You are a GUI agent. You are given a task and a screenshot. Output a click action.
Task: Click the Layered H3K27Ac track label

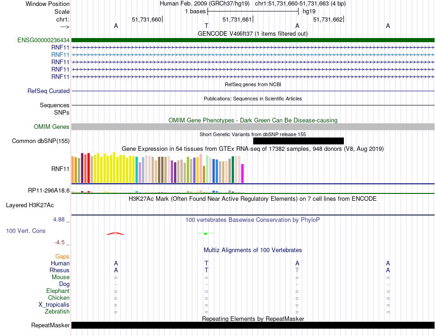pos(30,205)
